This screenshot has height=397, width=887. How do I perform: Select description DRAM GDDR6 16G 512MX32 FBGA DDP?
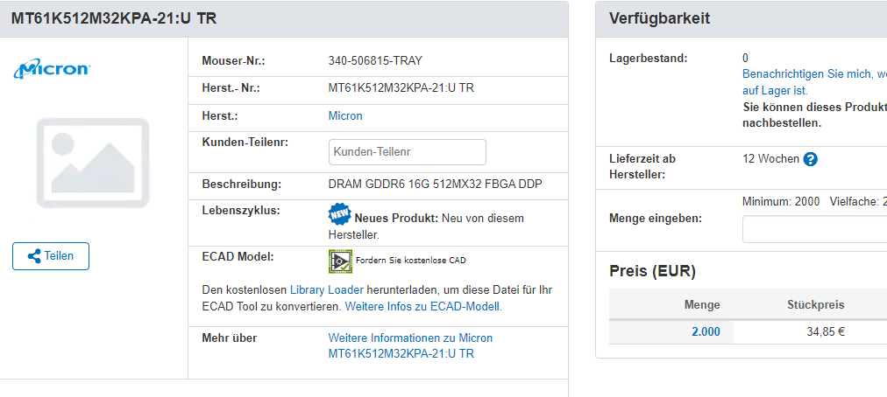[x=435, y=185]
